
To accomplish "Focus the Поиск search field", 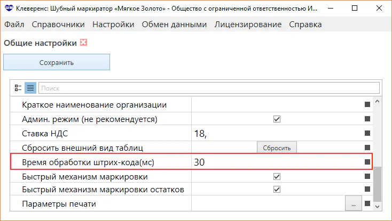I will (208, 88).
